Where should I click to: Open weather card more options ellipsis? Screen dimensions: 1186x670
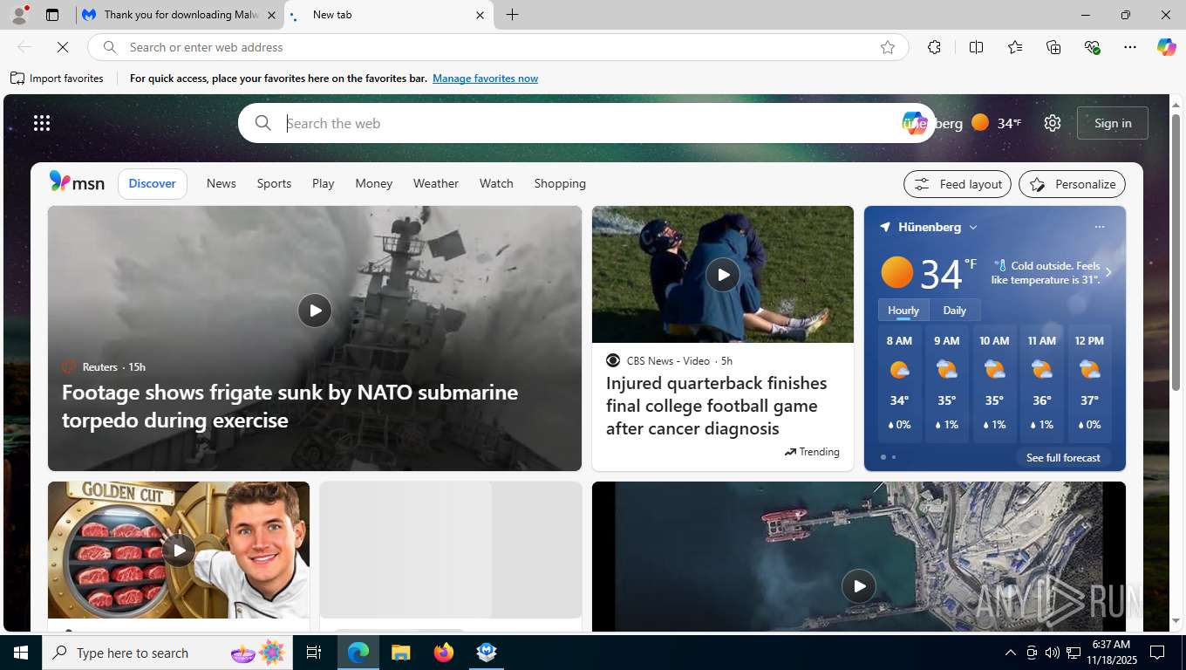(x=1099, y=227)
